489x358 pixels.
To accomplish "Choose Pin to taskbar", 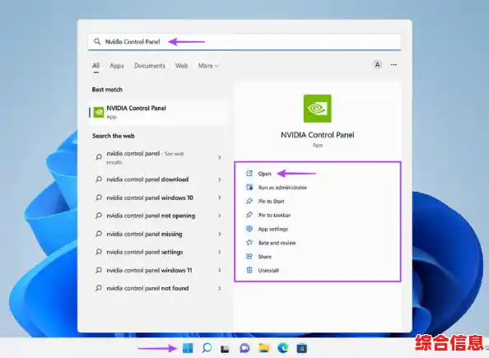I will [274, 215].
